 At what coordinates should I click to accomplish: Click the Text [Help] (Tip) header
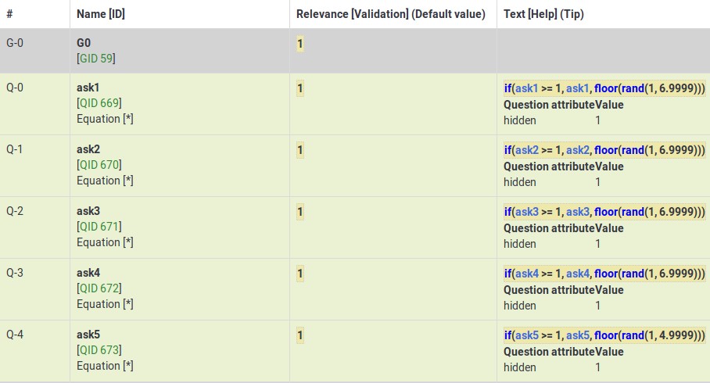[543, 14]
